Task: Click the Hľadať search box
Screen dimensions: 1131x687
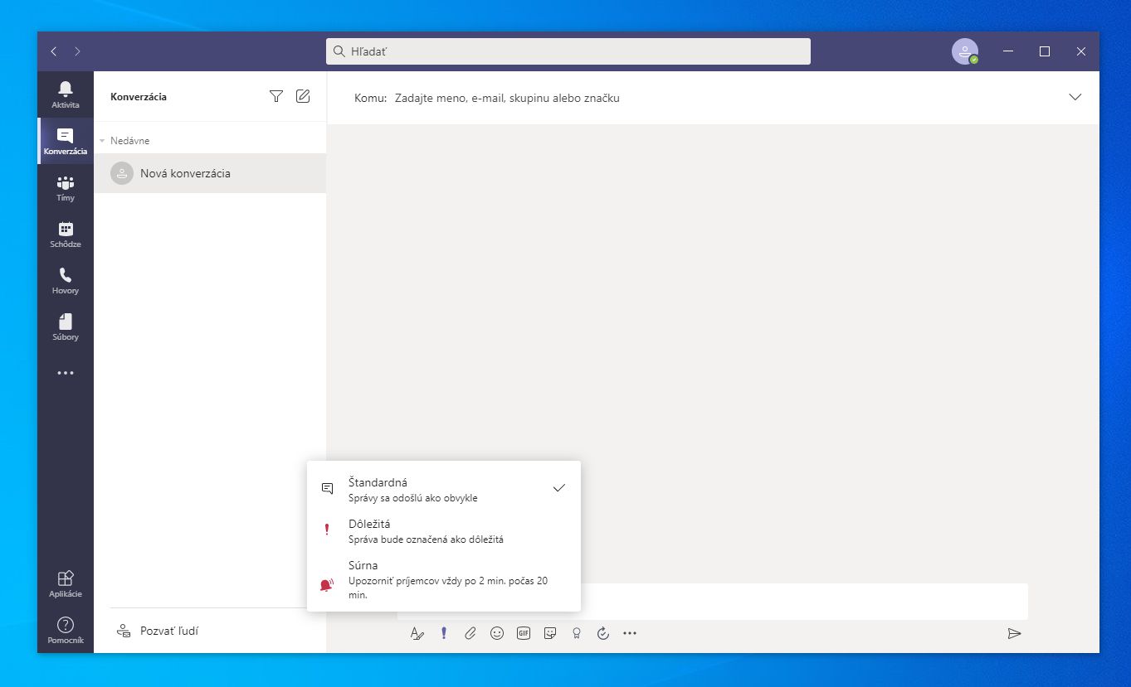Action: tap(568, 51)
